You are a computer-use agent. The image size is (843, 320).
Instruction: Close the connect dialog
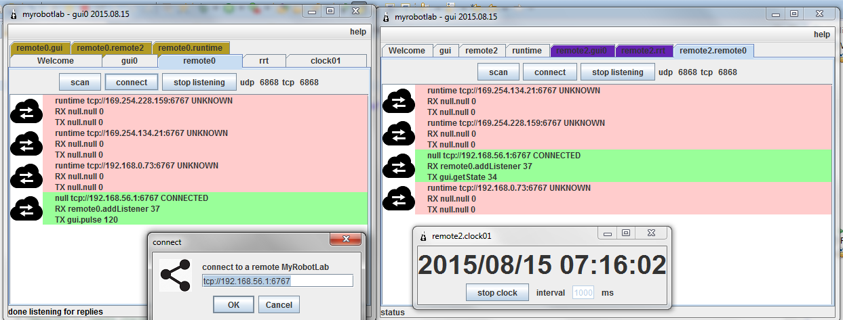pos(347,240)
